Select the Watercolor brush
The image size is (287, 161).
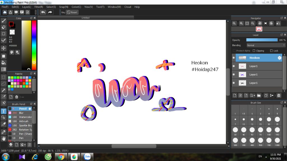point(20,117)
